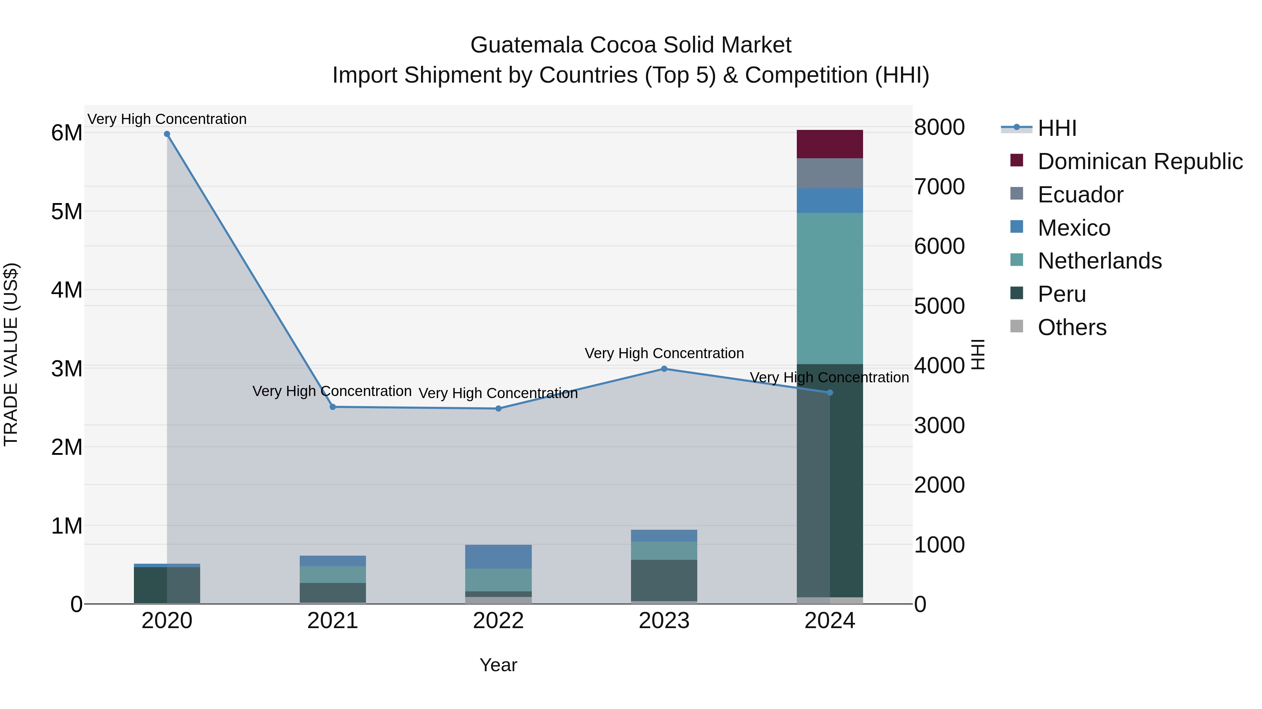This screenshot has height=709, width=1262.
Task: Click the 2021 Netherlands bar segment
Action: [x=333, y=575]
